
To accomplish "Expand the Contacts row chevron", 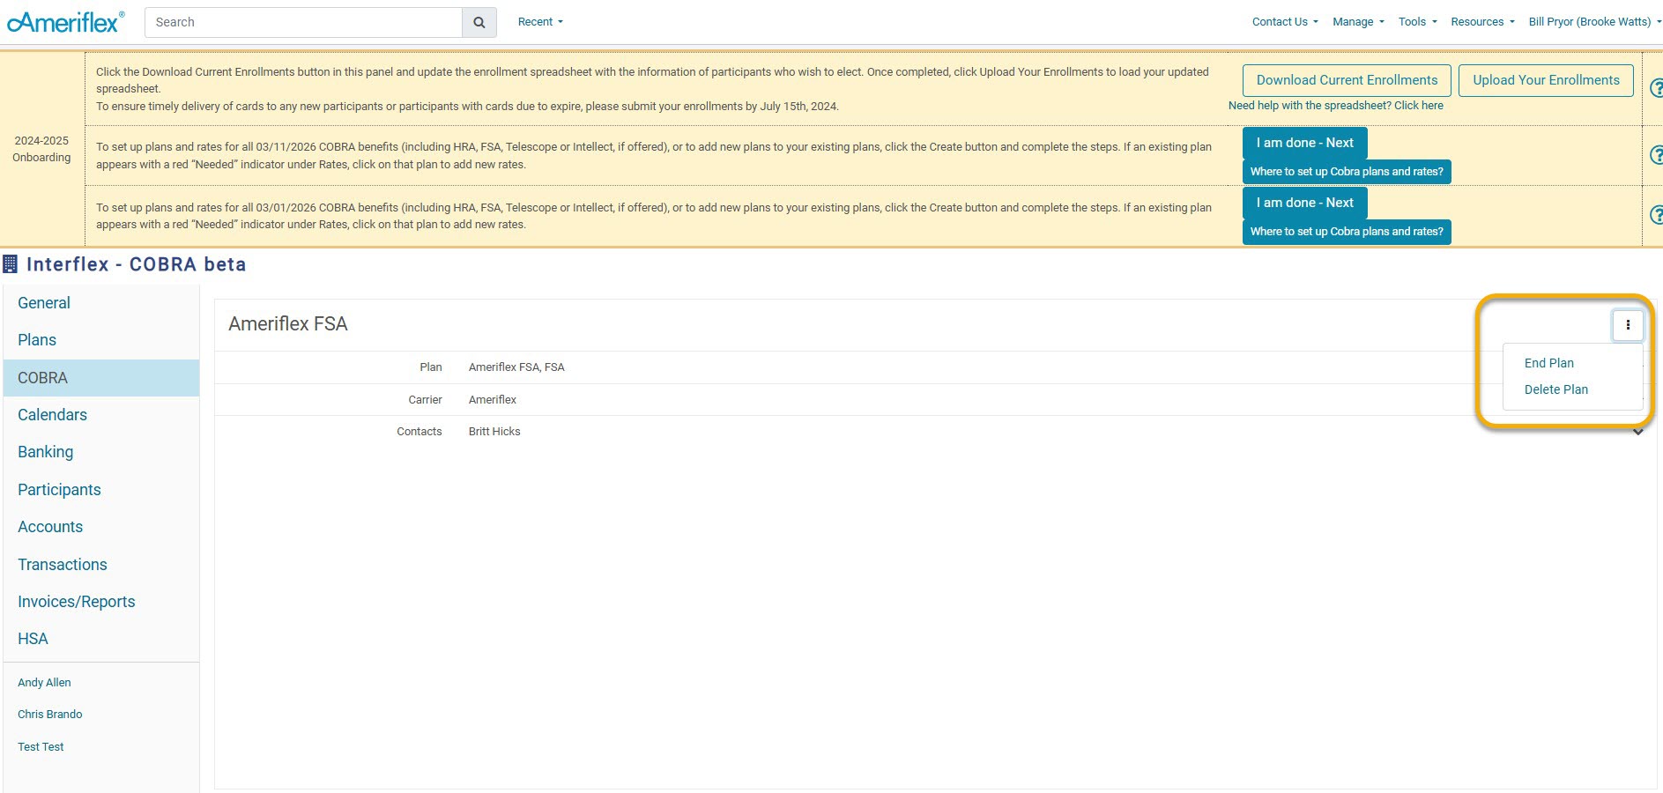I will [x=1637, y=433].
